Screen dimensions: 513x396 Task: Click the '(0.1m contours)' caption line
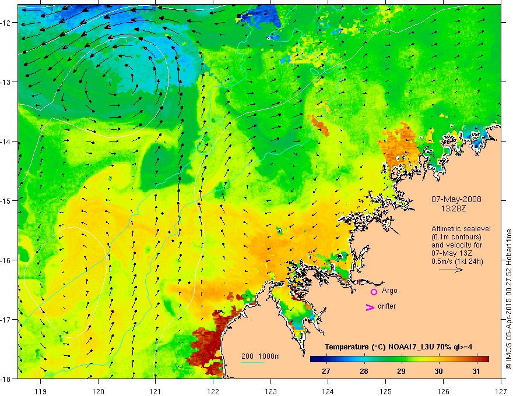click(x=456, y=237)
